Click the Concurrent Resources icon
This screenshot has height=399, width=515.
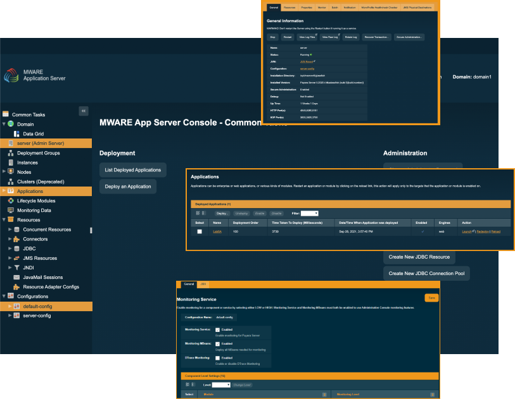coord(16,229)
